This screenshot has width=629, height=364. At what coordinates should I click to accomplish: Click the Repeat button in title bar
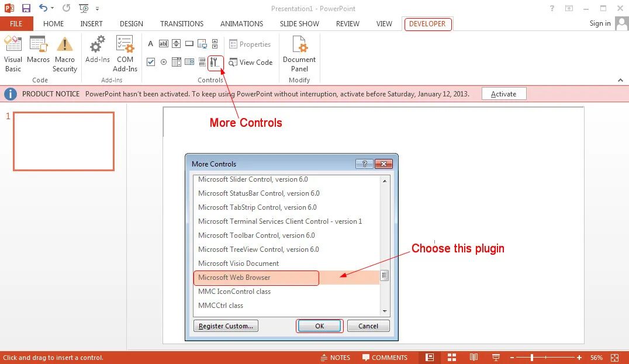(66, 8)
